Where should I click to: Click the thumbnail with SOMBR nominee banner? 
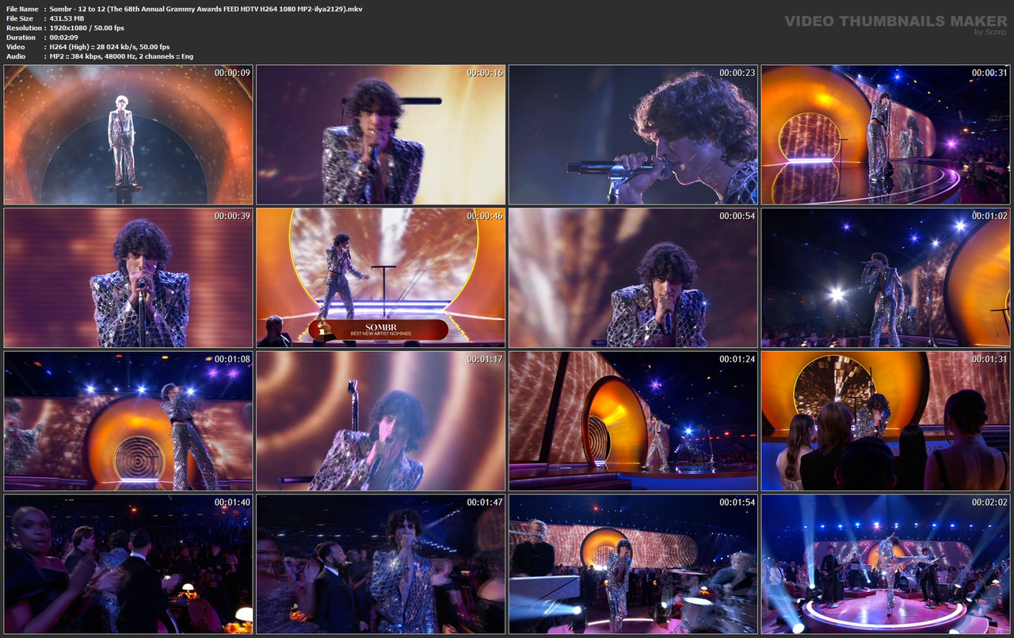coord(381,278)
